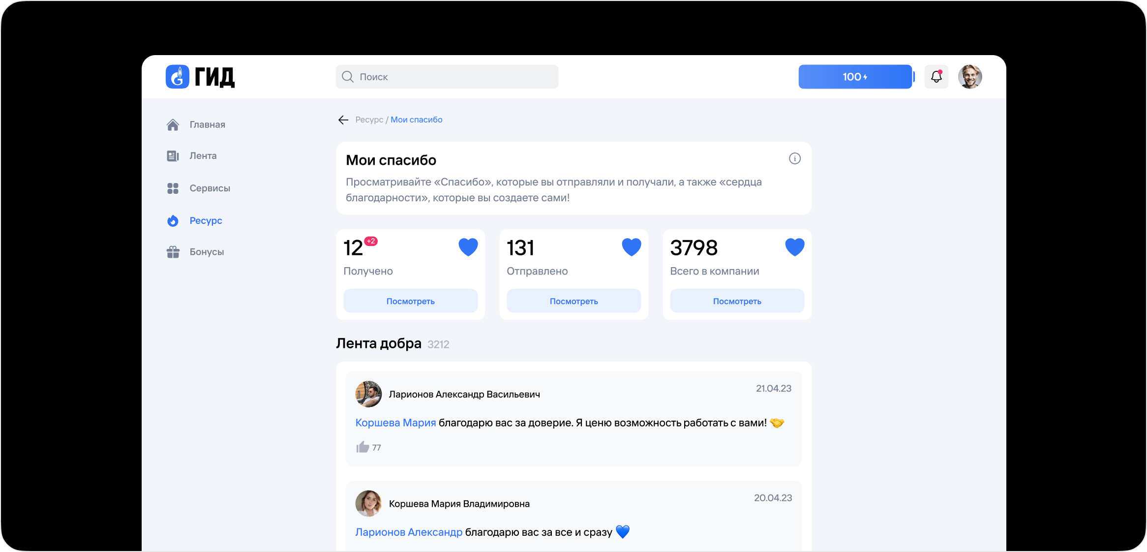Open the Ларионов Александр mention link
Viewport: 1147px width, 552px height.
coord(409,532)
